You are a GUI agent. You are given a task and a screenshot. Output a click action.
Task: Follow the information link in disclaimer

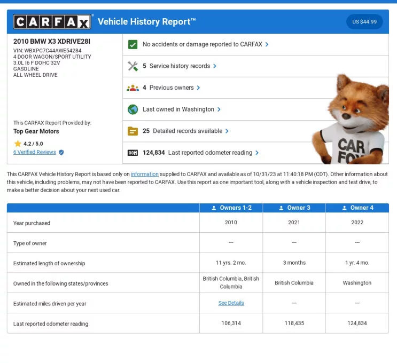144,174
